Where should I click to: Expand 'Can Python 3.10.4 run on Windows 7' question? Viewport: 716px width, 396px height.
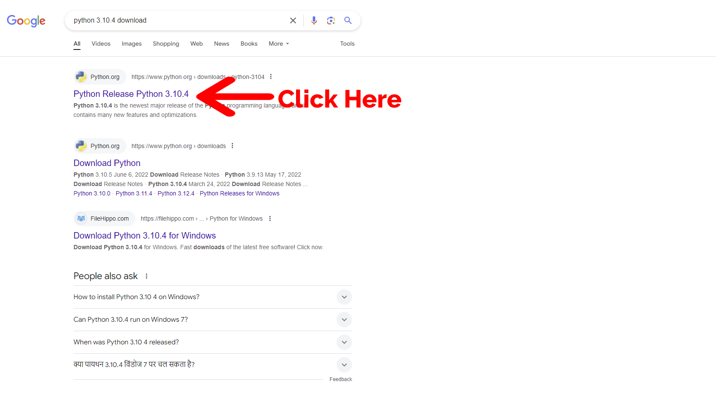pyautogui.click(x=344, y=320)
